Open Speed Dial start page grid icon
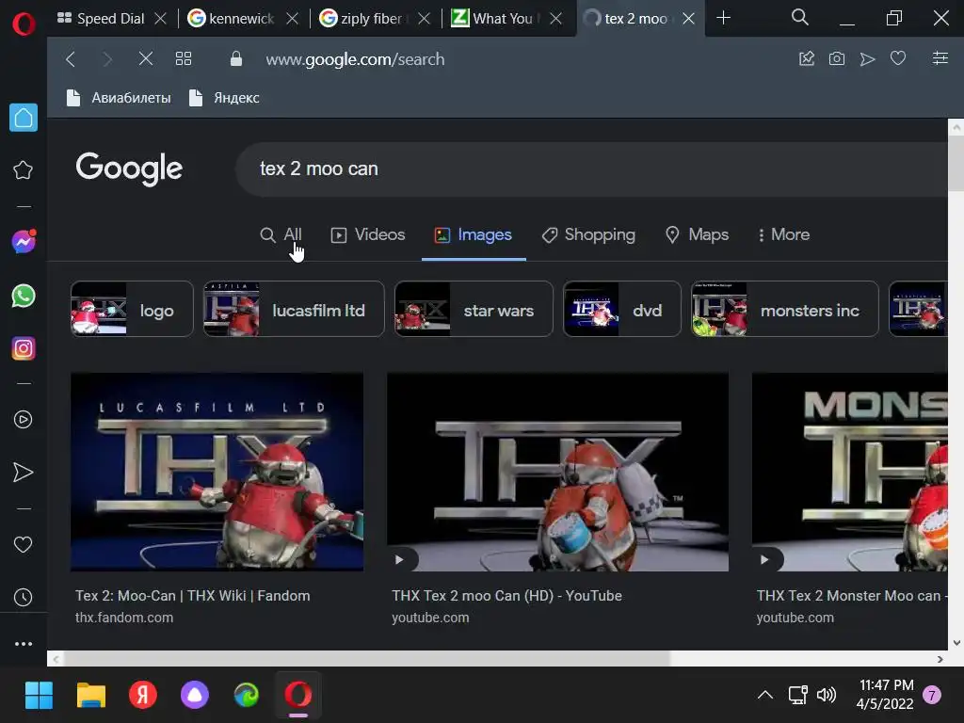The image size is (964, 723). pos(184,59)
